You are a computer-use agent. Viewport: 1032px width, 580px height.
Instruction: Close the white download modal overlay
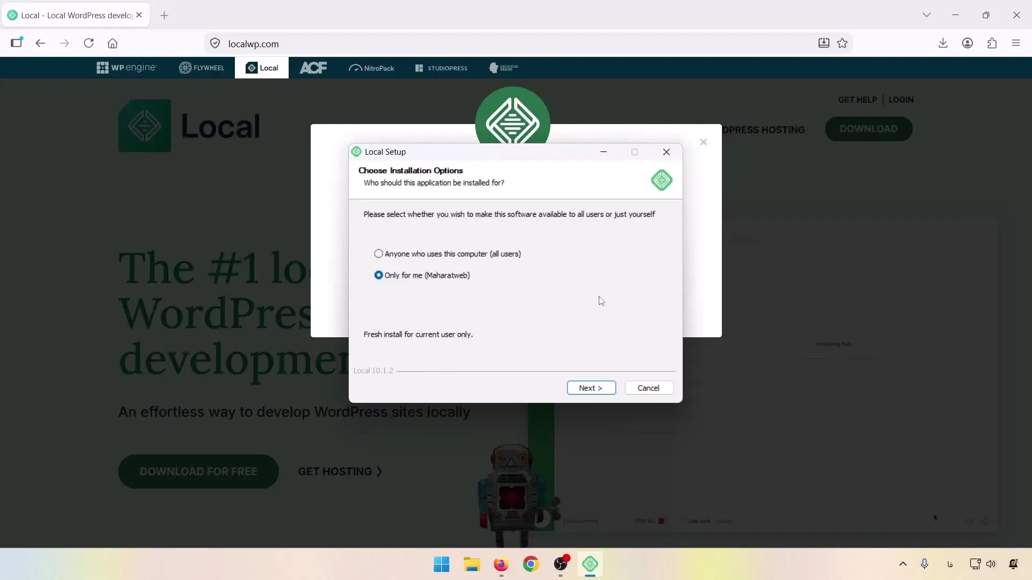tap(704, 142)
